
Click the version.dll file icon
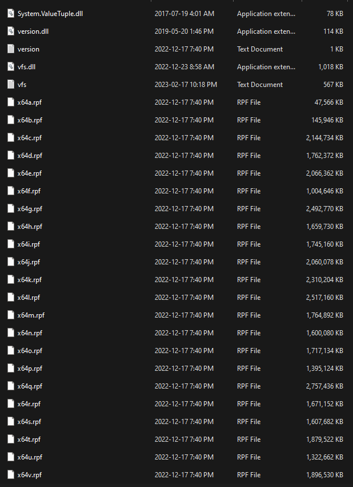tap(10, 31)
